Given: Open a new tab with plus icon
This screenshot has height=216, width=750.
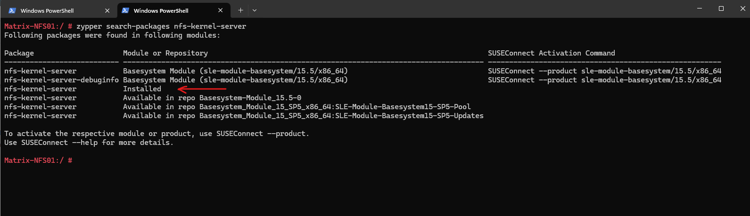Looking at the screenshot, I should tap(240, 10).
